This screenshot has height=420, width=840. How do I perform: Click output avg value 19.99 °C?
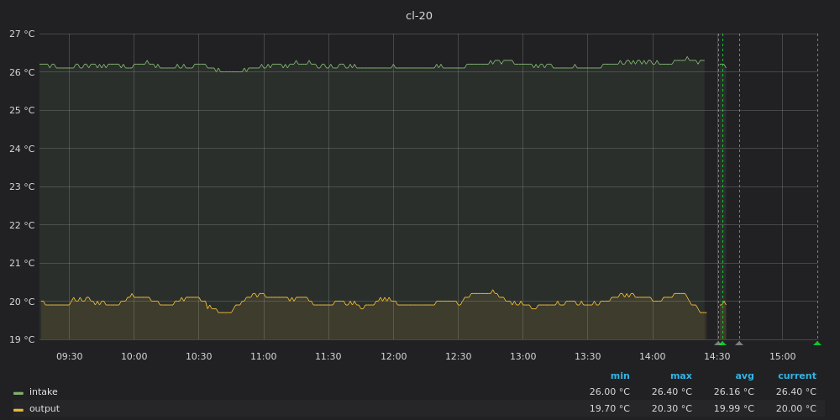[733, 409]
